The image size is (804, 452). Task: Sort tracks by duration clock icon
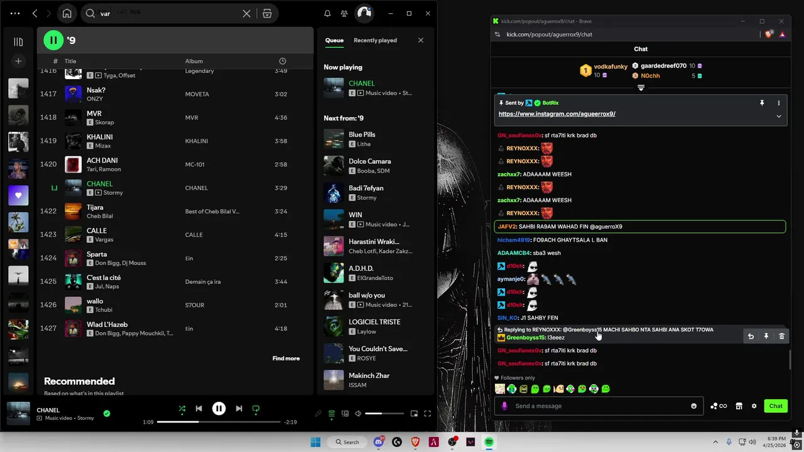(283, 61)
